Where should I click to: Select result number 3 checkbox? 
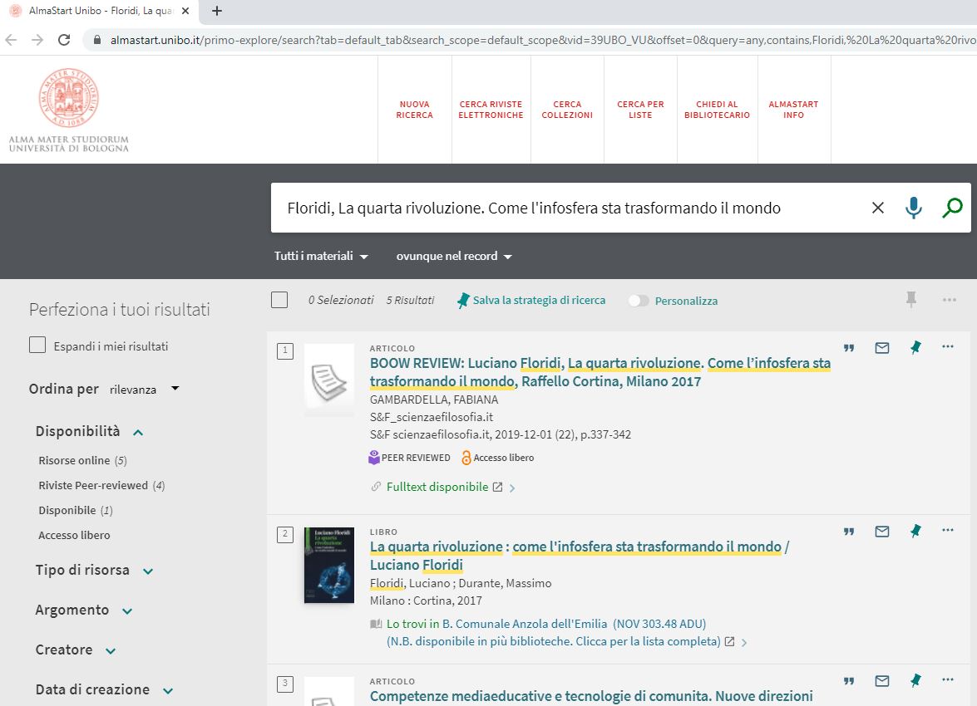(x=284, y=684)
